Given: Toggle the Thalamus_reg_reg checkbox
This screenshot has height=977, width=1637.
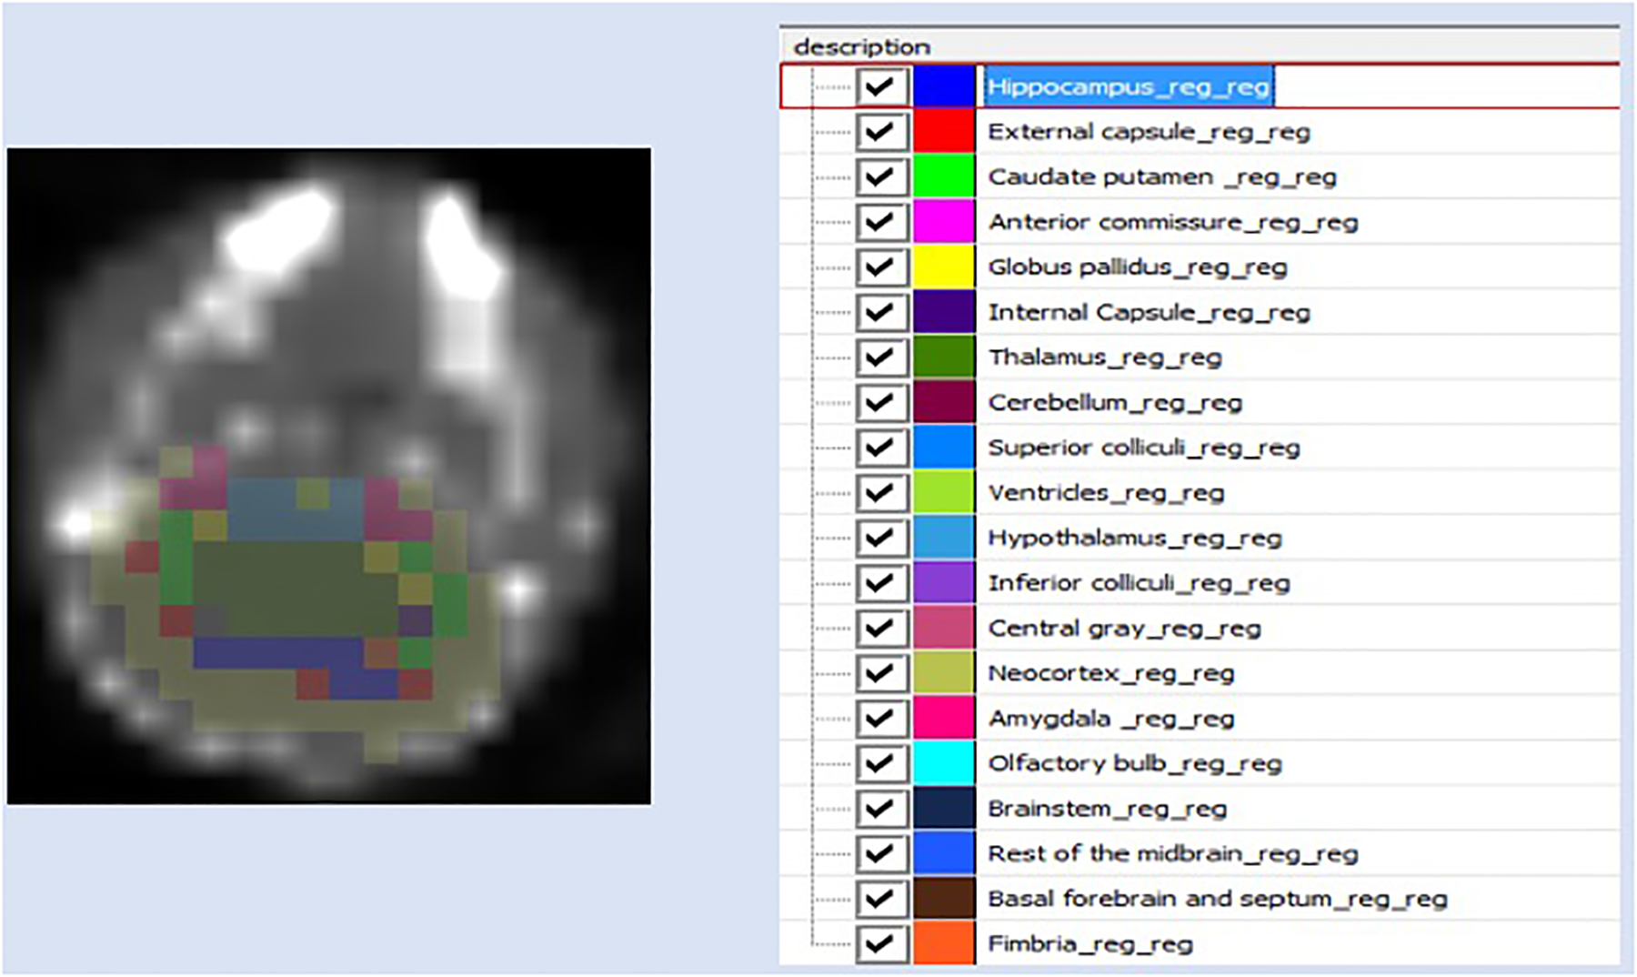Looking at the screenshot, I should [880, 357].
